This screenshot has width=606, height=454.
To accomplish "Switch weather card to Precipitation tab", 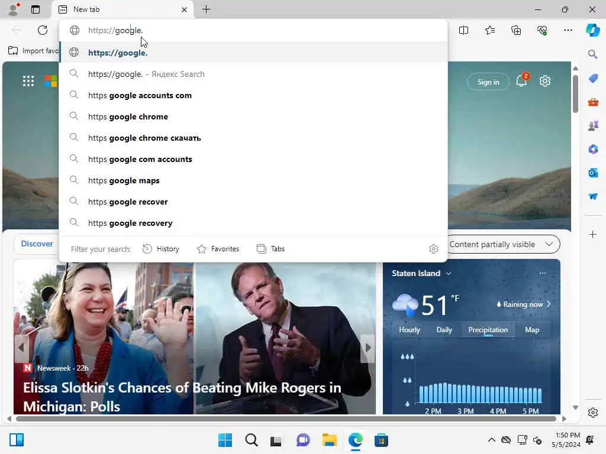I will coord(488,330).
